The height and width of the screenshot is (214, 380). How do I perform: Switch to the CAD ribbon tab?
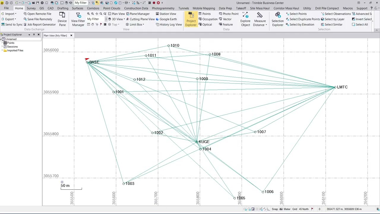click(50, 8)
